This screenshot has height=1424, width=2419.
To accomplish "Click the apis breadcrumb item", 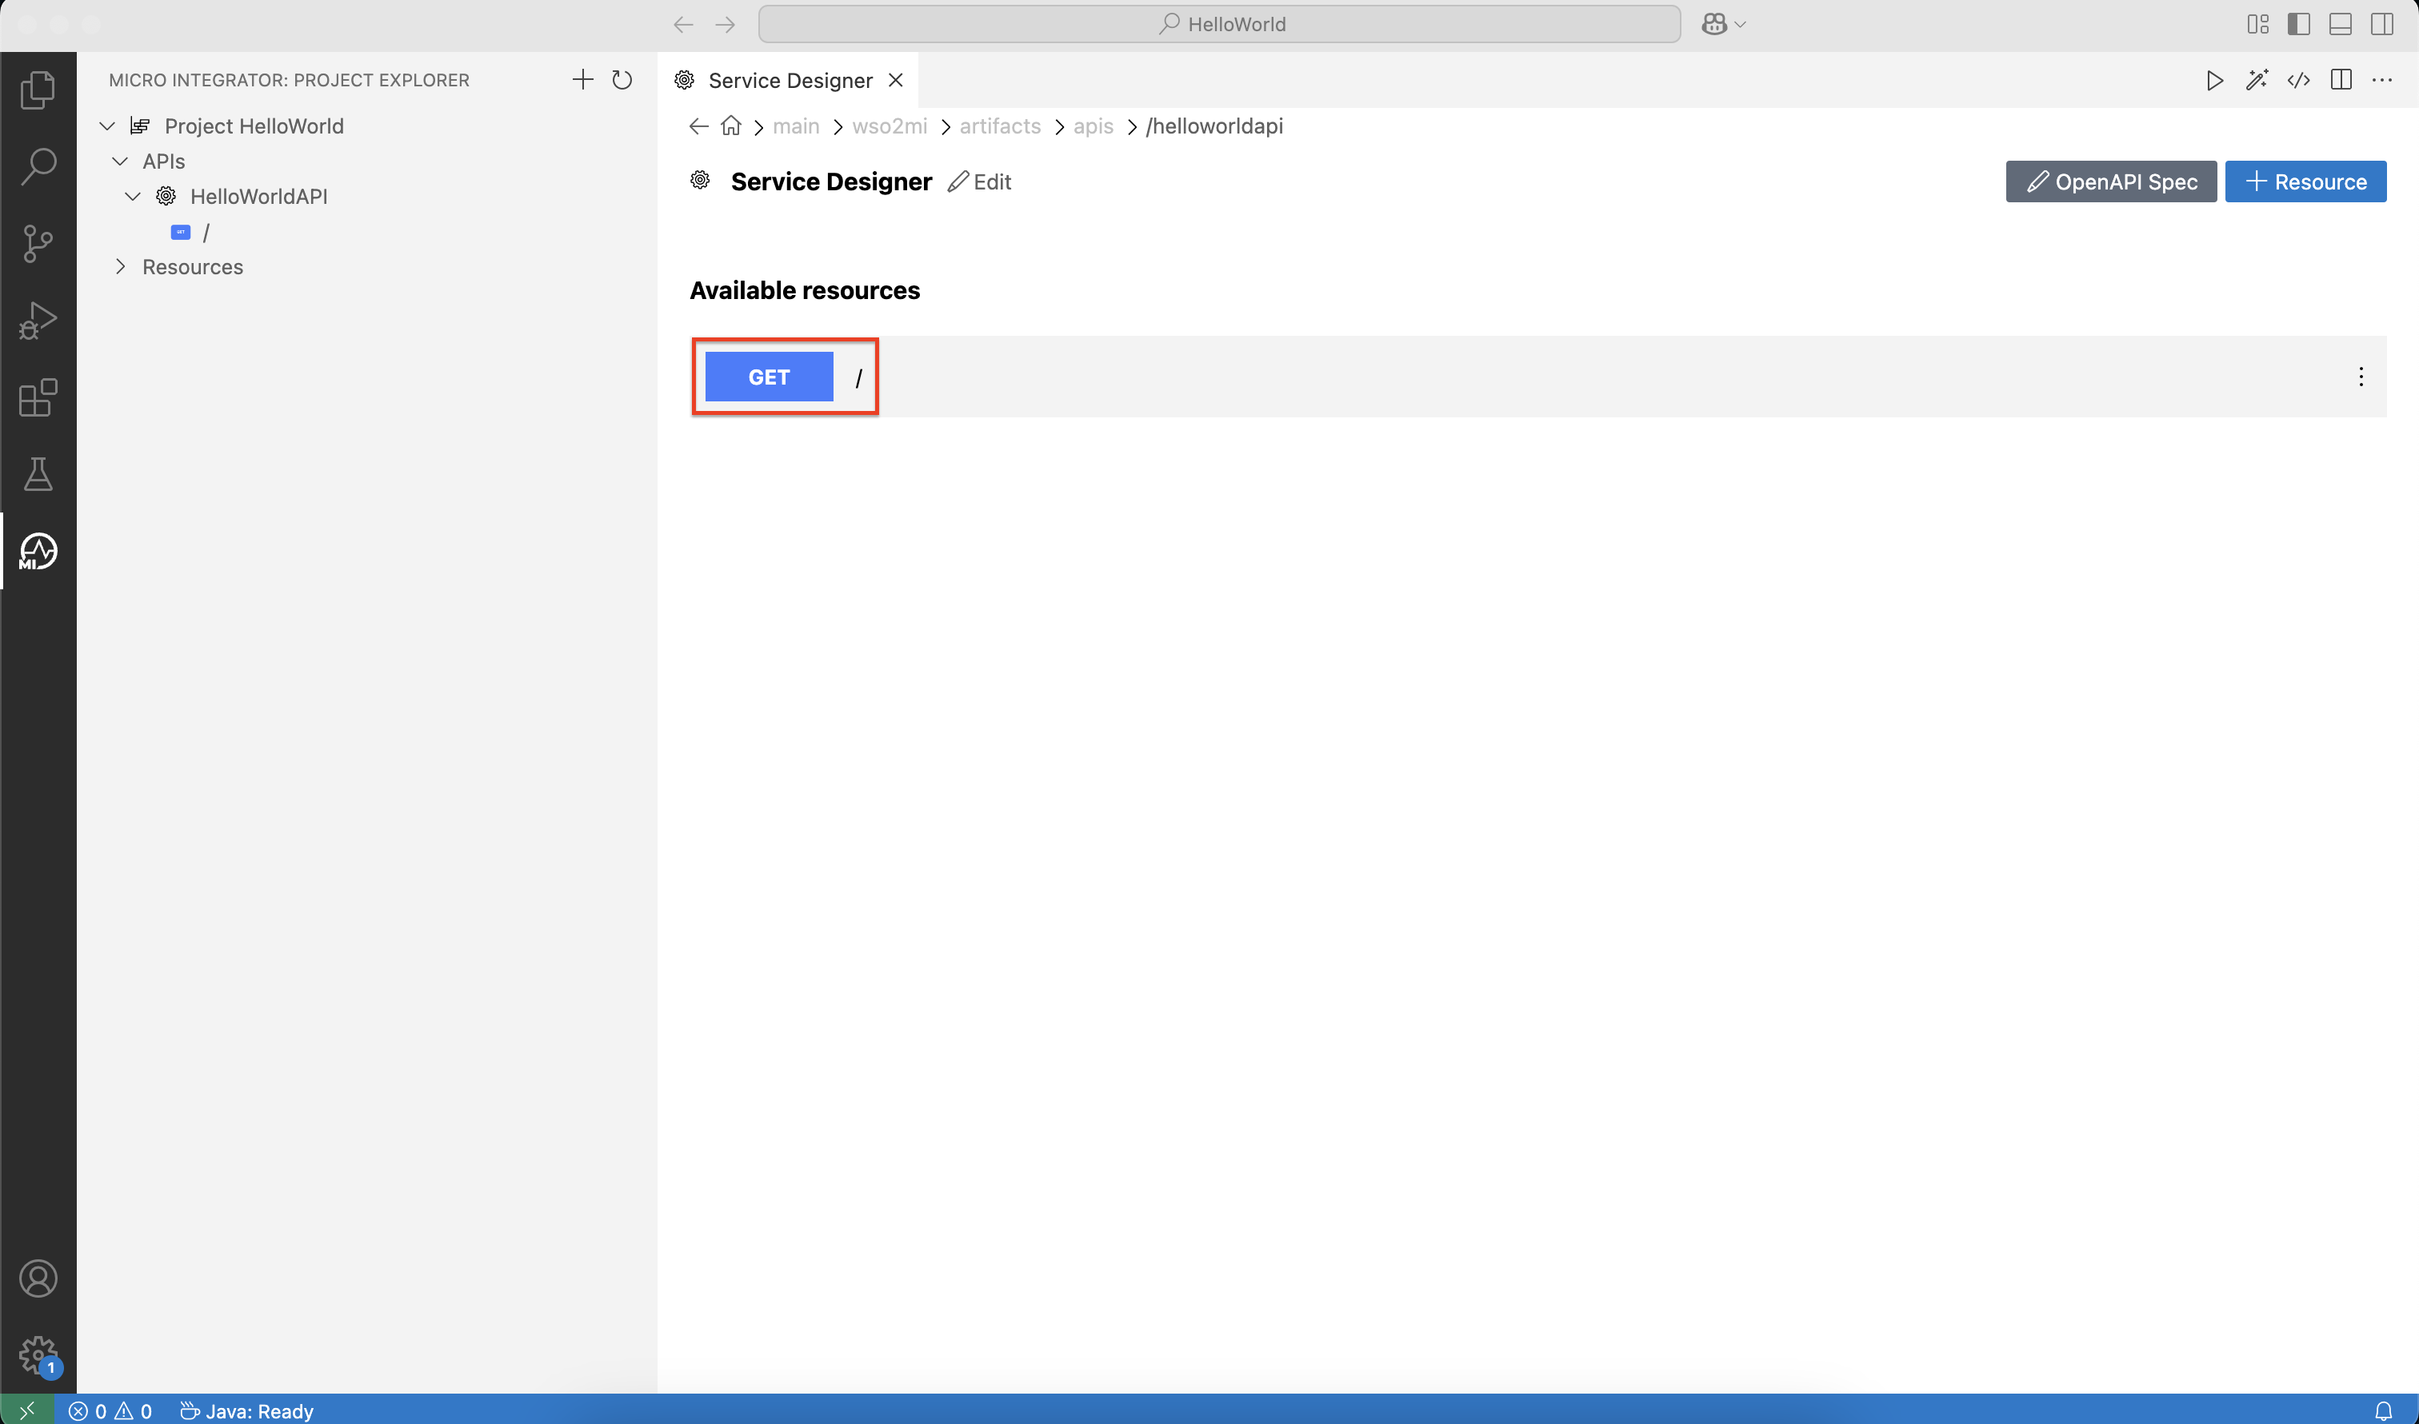I will tap(1093, 126).
